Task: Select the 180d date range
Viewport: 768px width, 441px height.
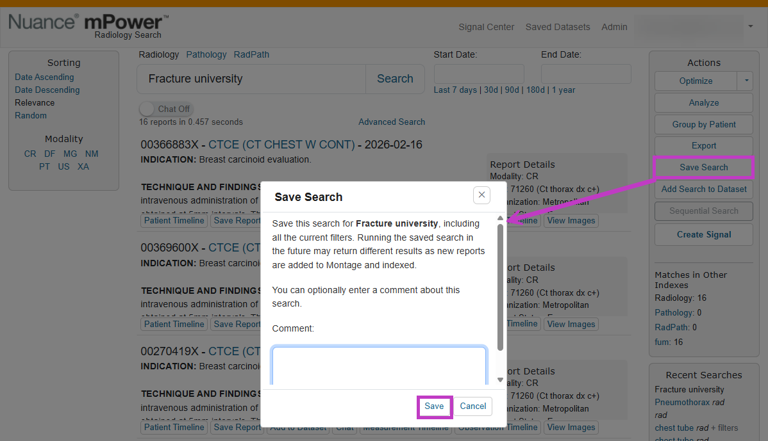Action: point(535,90)
